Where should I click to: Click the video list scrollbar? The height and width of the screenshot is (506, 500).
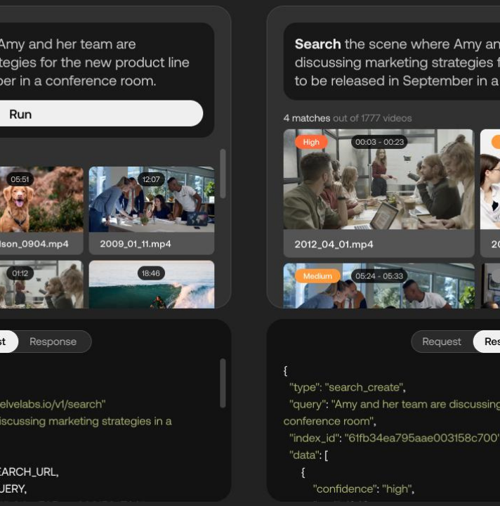pos(223,174)
